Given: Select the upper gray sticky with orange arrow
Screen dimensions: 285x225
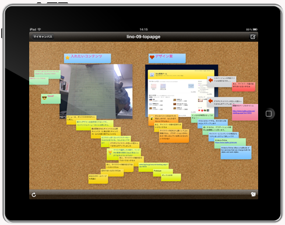Looking at the screenshot, I should [x=221, y=82].
